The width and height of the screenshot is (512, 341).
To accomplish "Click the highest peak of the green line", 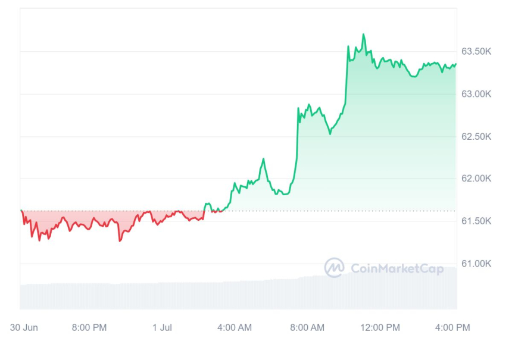I will pos(363,35).
